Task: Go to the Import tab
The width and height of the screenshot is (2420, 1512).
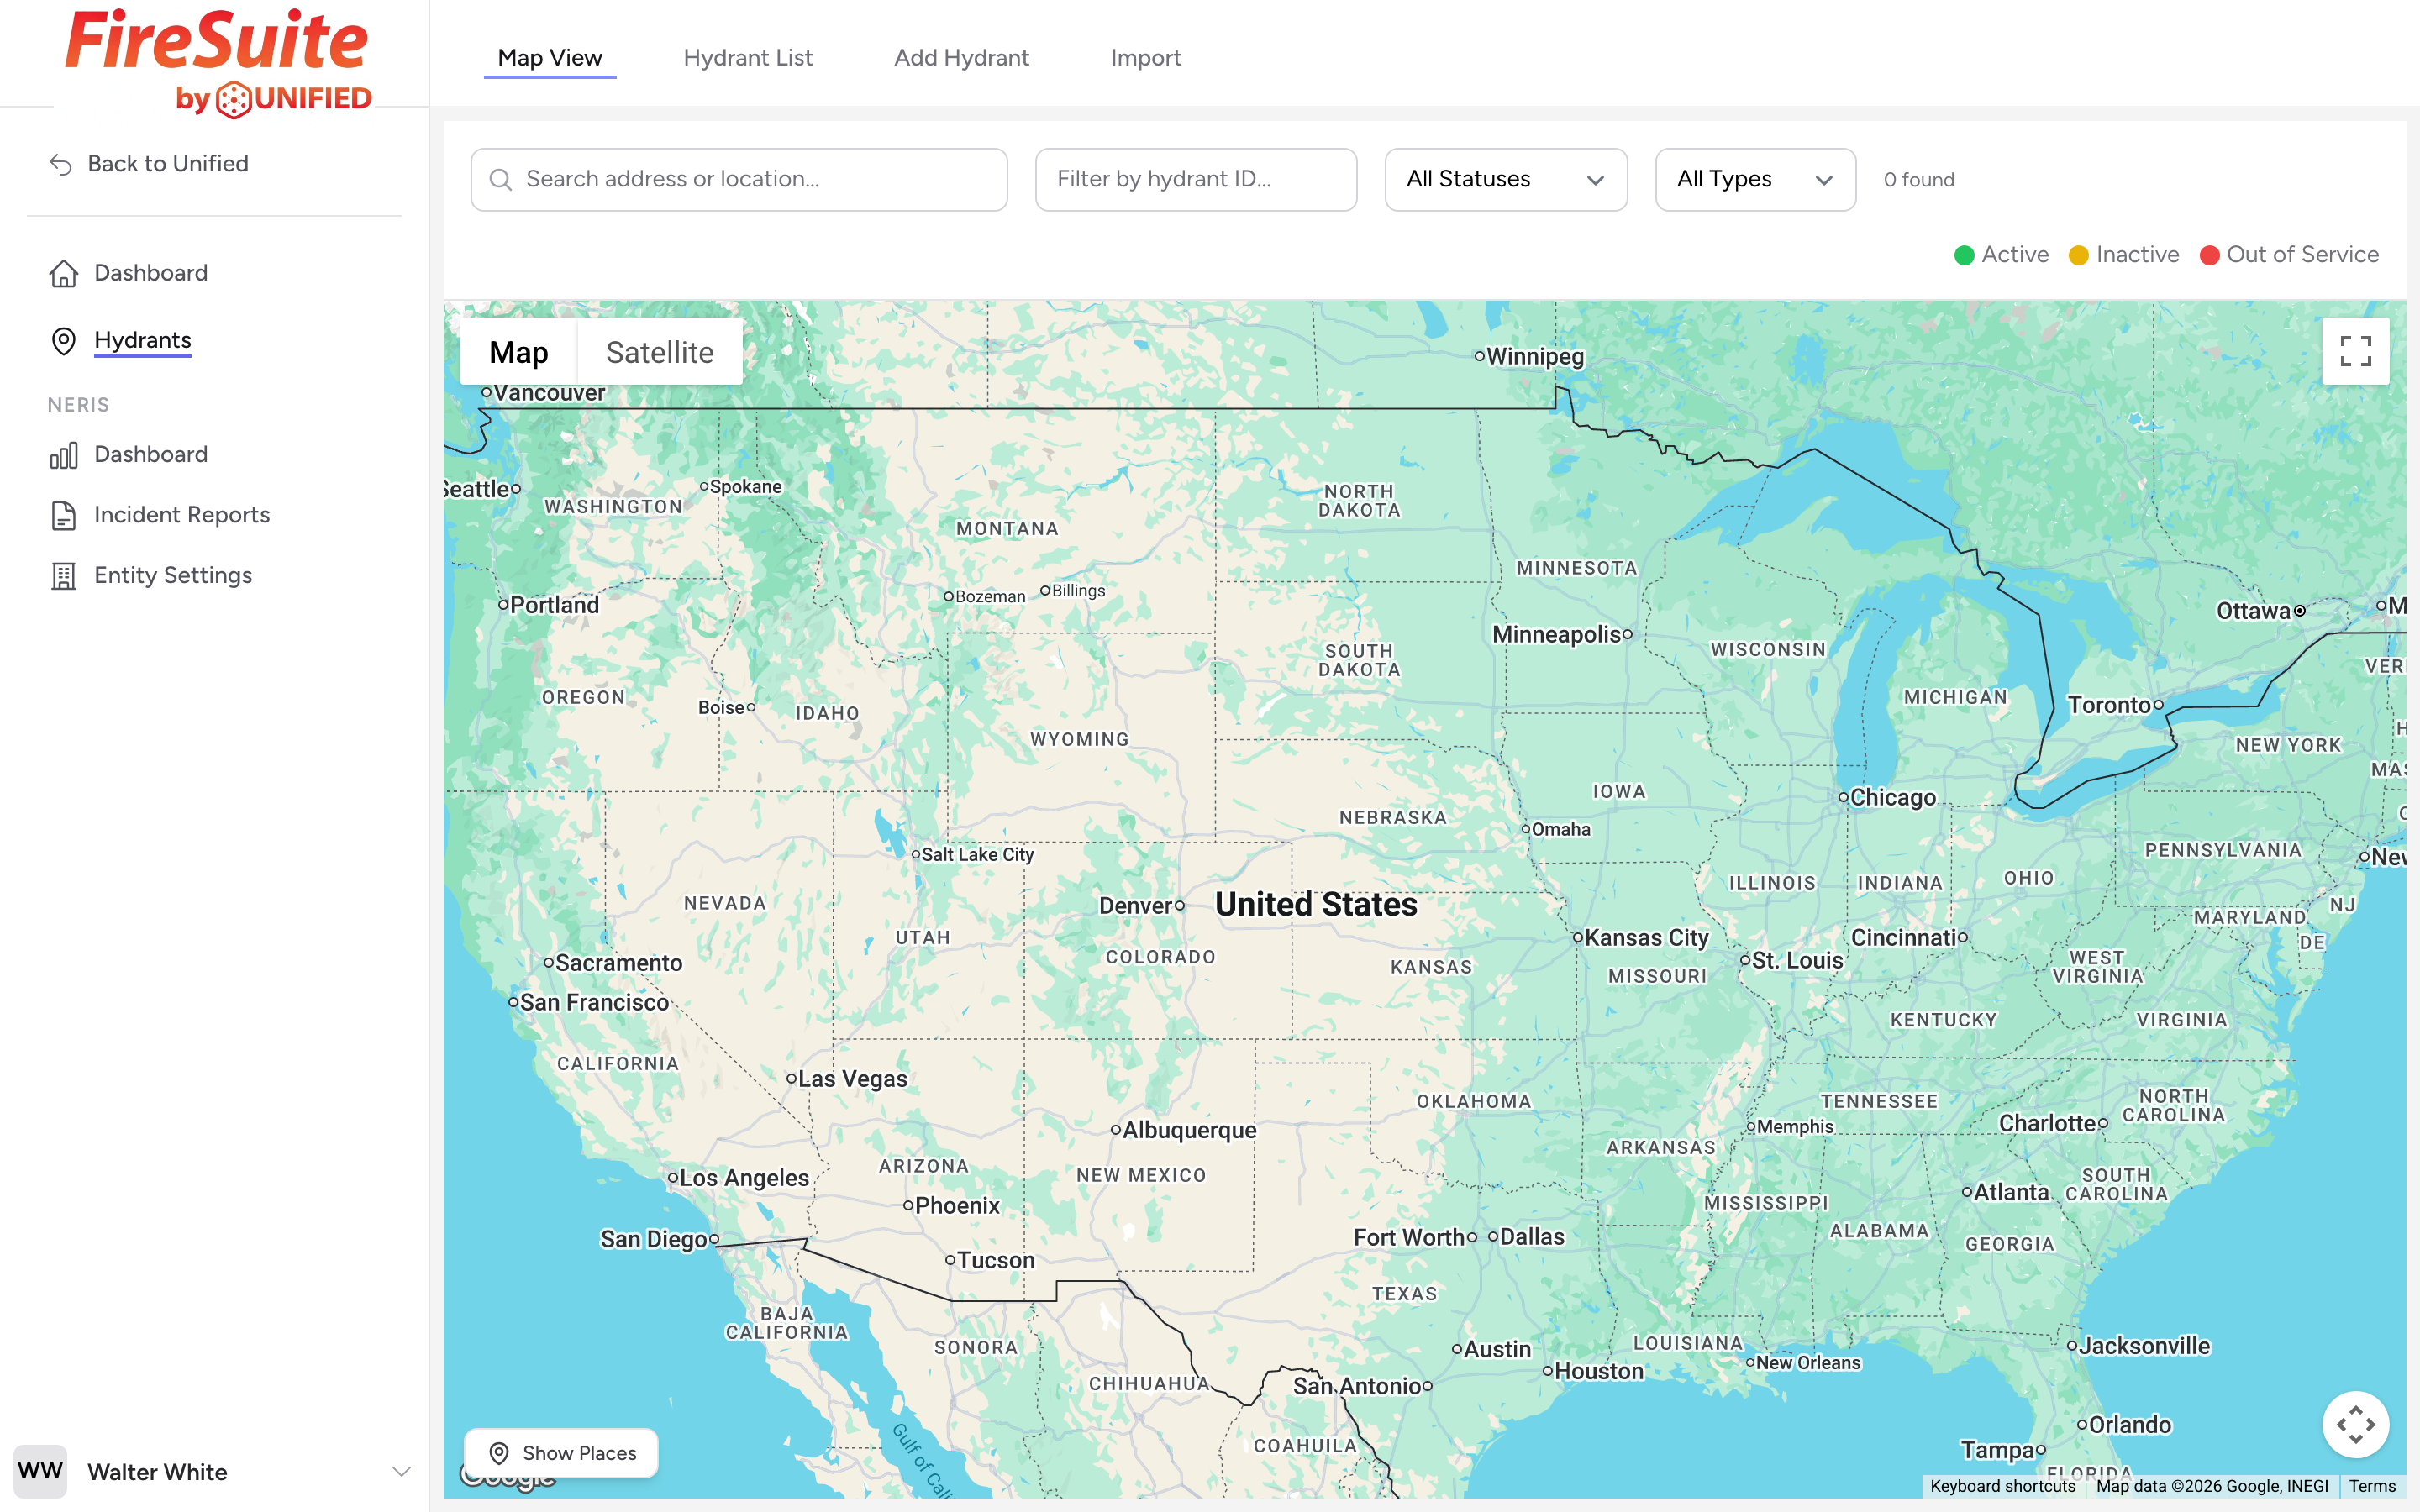Action: coord(1145,58)
